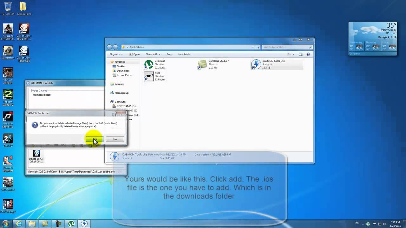Open the Organize dropdown menu
The width and height of the screenshot is (406, 228).
[x=116, y=54]
